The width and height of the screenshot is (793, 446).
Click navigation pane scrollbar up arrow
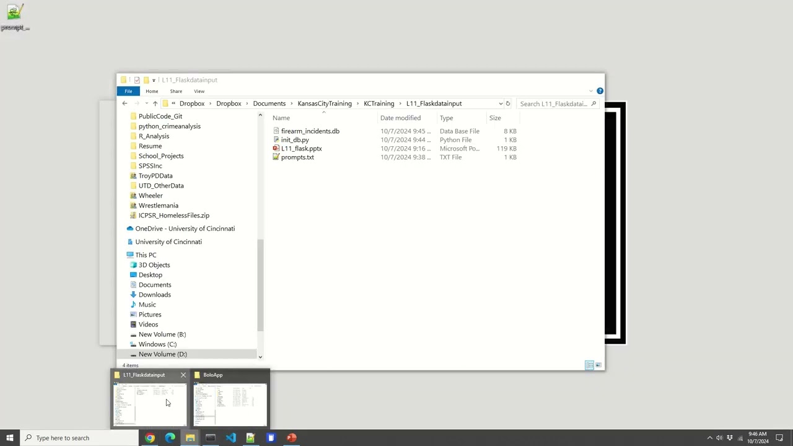(x=260, y=116)
